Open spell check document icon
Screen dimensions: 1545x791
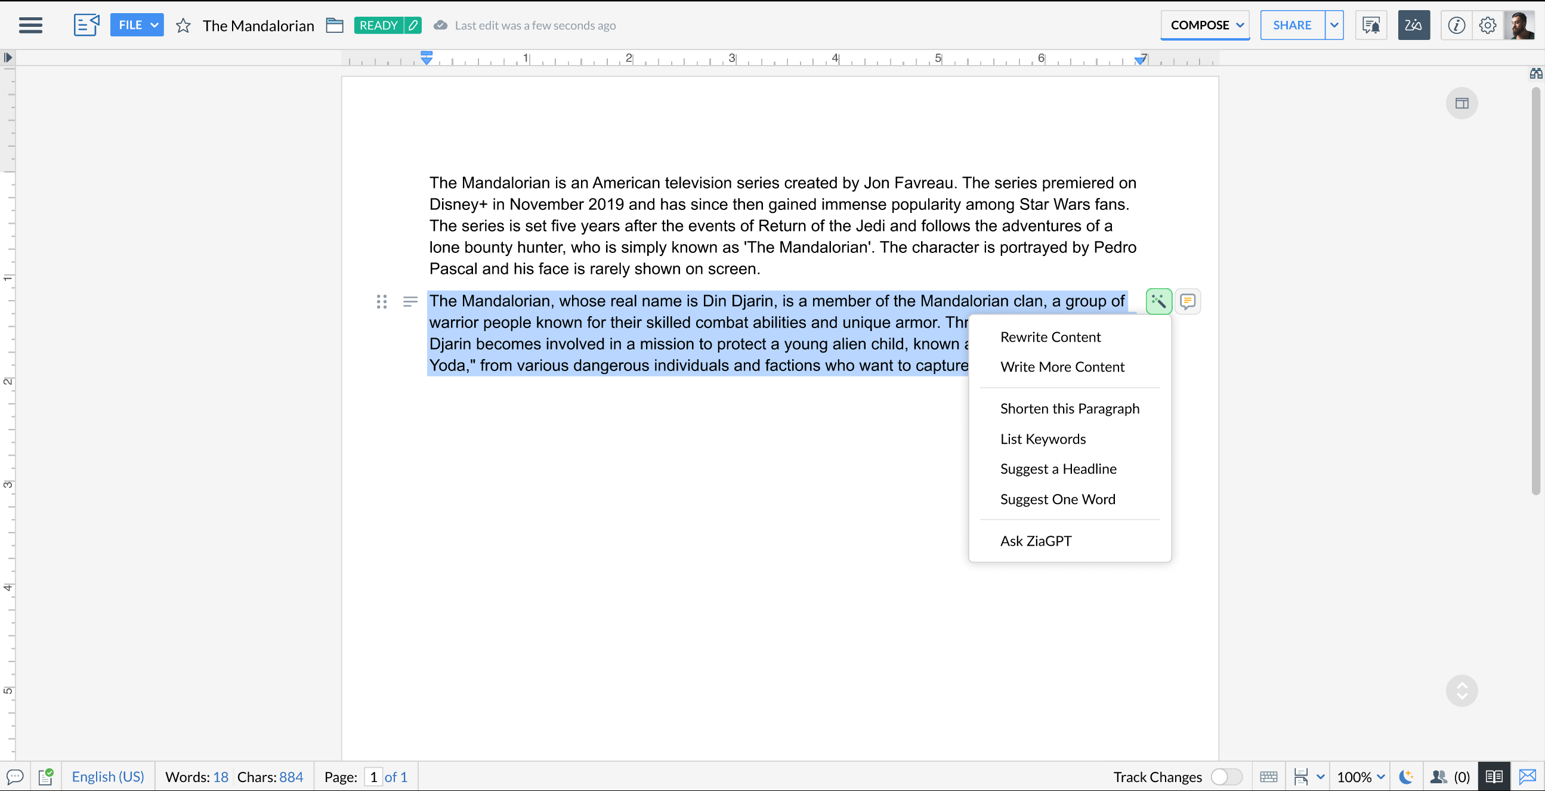(46, 777)
